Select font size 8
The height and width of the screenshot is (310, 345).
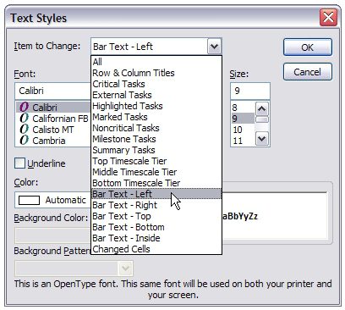click(243, 108)
